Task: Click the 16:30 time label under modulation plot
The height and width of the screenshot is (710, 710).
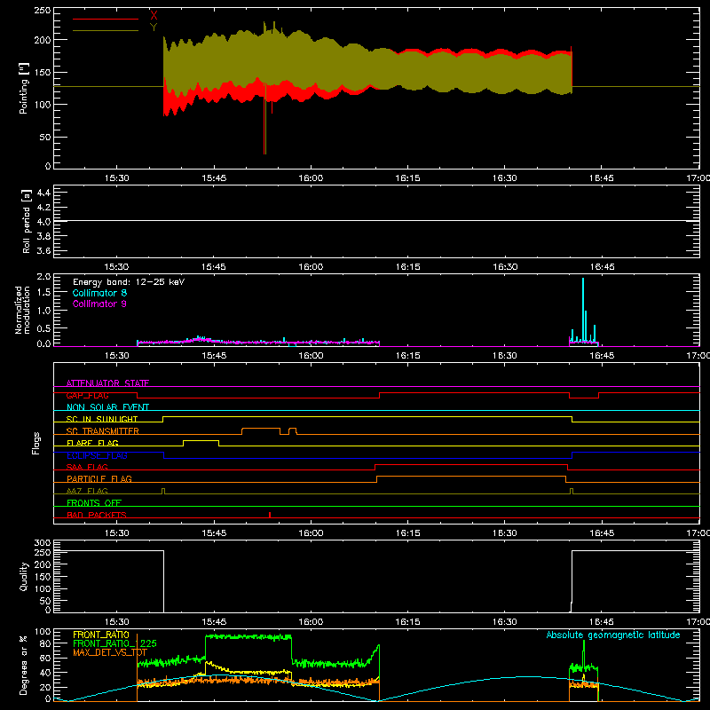Action: (504, 356)
